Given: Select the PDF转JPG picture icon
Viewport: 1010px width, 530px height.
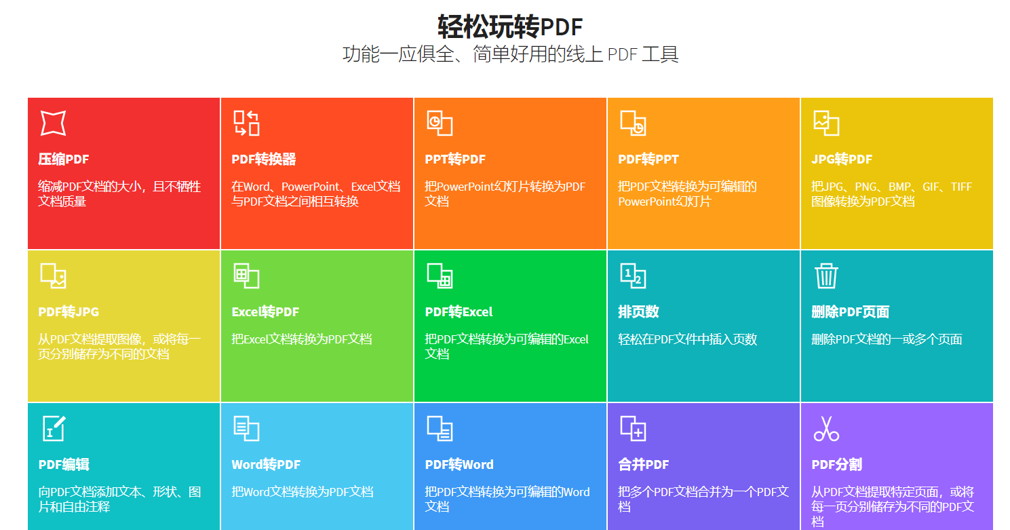Looking at the screenshot, I should point(53,276).
